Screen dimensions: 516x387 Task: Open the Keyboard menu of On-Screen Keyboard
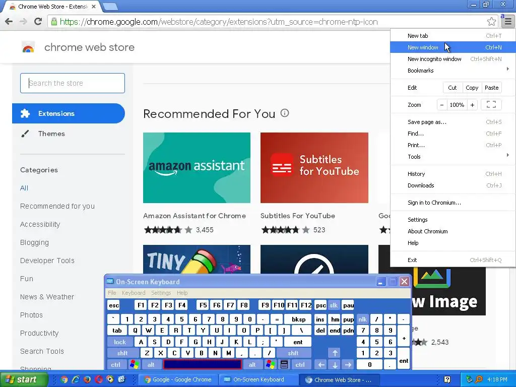(133, 293)
